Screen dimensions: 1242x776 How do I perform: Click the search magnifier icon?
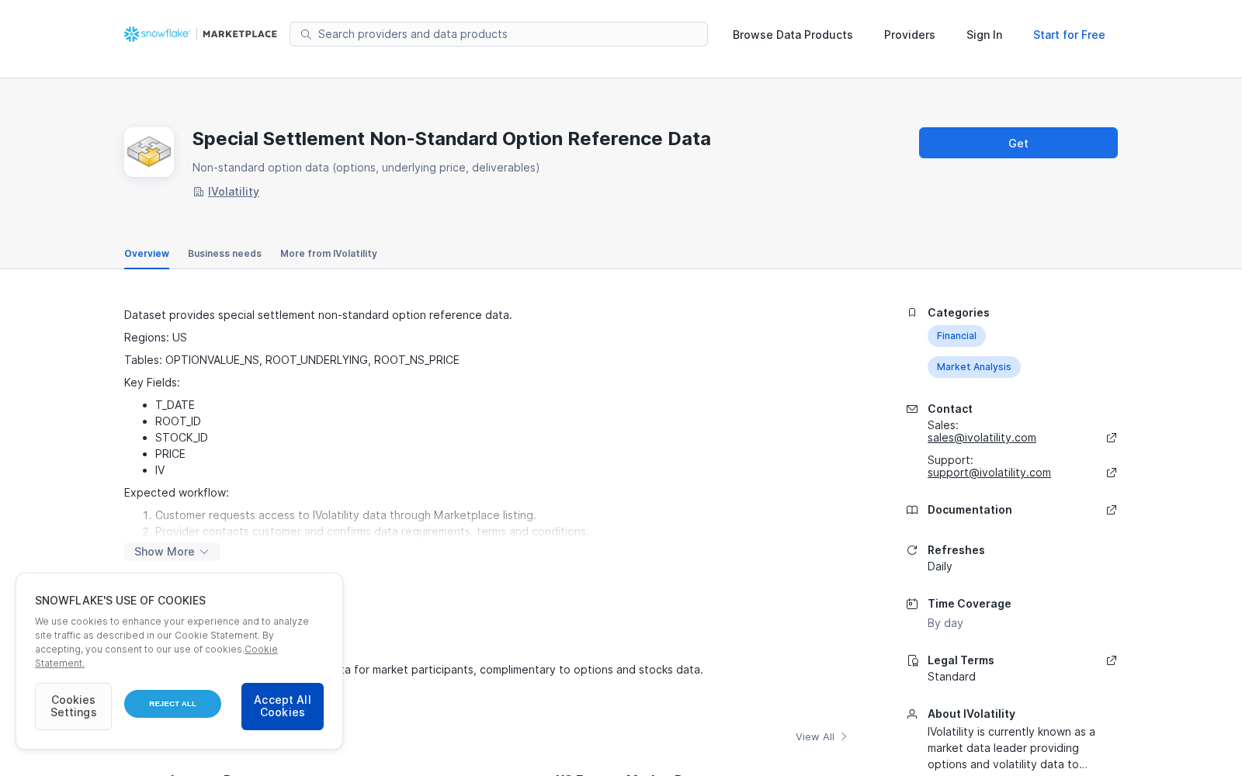[x=306, y=34]
